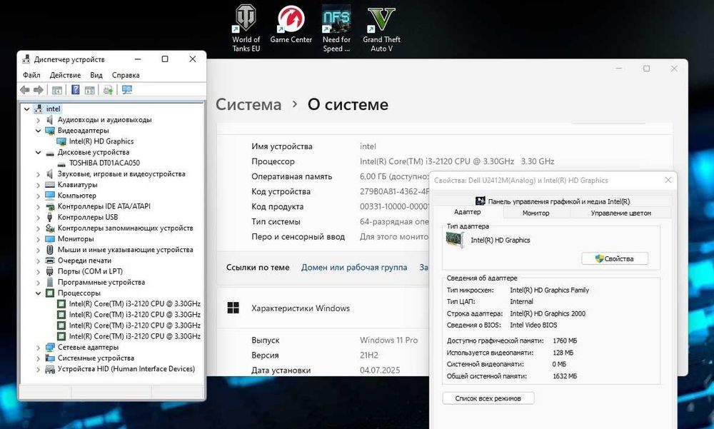This screenshot has width=714, height=429.
Task: Select the Intel(R) HD Graphics device in tree
Action: tap(101, 141)
